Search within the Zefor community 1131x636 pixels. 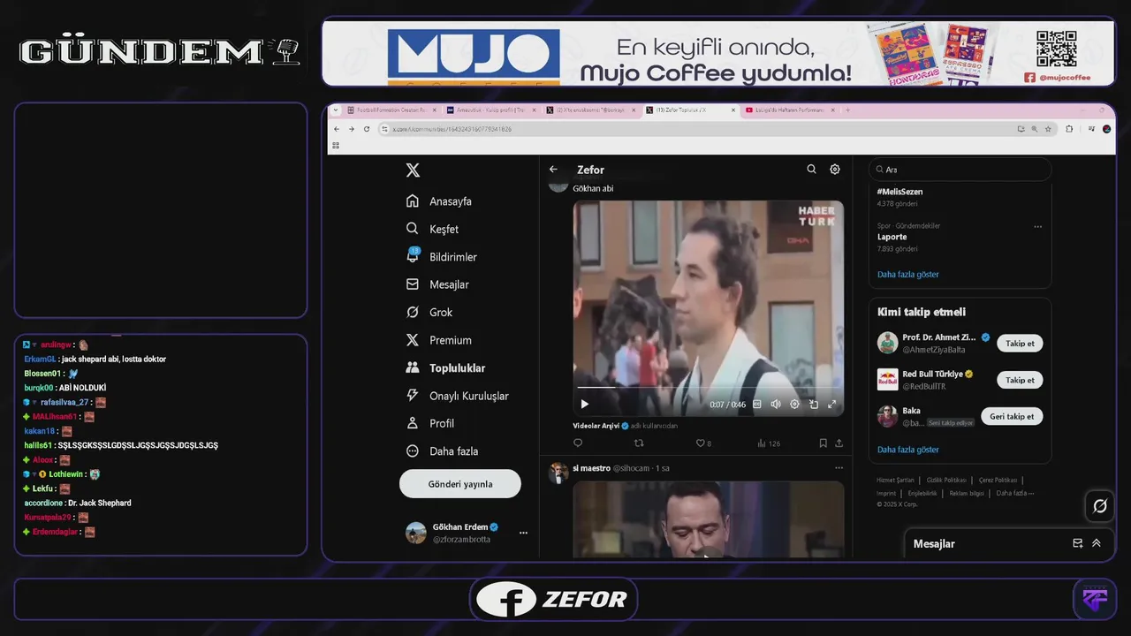click(x=811, y=170)
